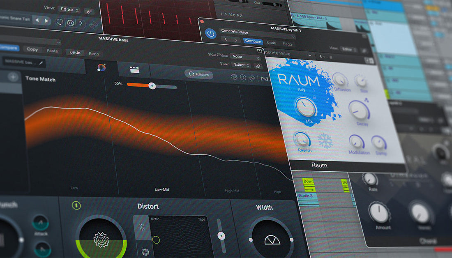Click Raum Mix knob
The height and width of the screenshot is (258, 452).
pyautogui.click(x=306, y=107)
